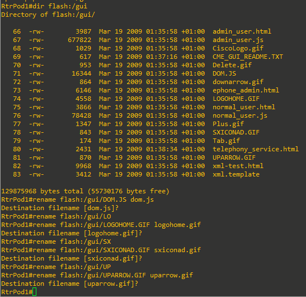
Task: Select the normal_user.js filename
Action: point(240,116)
